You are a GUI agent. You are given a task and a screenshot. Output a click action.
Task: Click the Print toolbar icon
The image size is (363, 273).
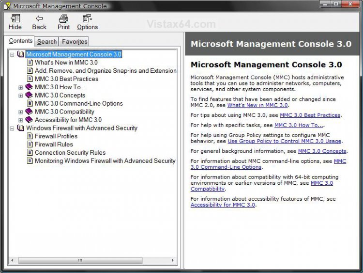[x=63, y=18]
